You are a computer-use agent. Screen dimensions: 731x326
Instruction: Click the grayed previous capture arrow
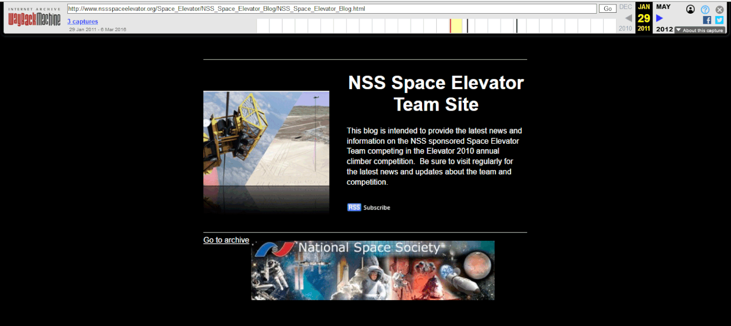[x=628, y=18]
